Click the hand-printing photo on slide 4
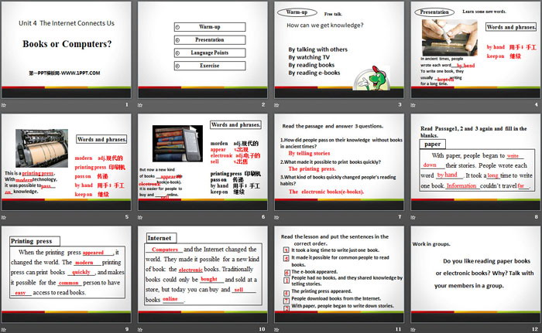The width and height of the screenshot is (542, 333). (449, 38)
